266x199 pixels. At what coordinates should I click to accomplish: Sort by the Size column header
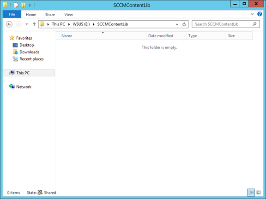coord(239,36)
